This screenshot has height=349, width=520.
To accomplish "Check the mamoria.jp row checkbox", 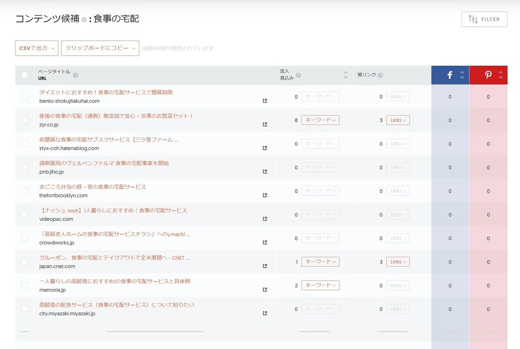I will 25,285.
